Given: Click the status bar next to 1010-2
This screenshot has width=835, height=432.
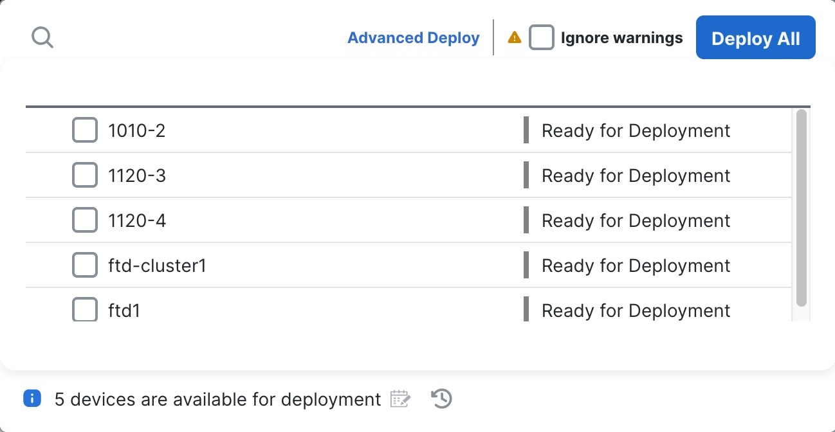Looking at the screenshot, I should (x=527, y=130).
